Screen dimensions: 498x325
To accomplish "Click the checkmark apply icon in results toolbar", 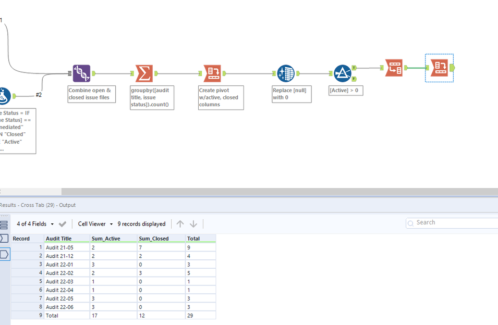I will click(63, 224).
